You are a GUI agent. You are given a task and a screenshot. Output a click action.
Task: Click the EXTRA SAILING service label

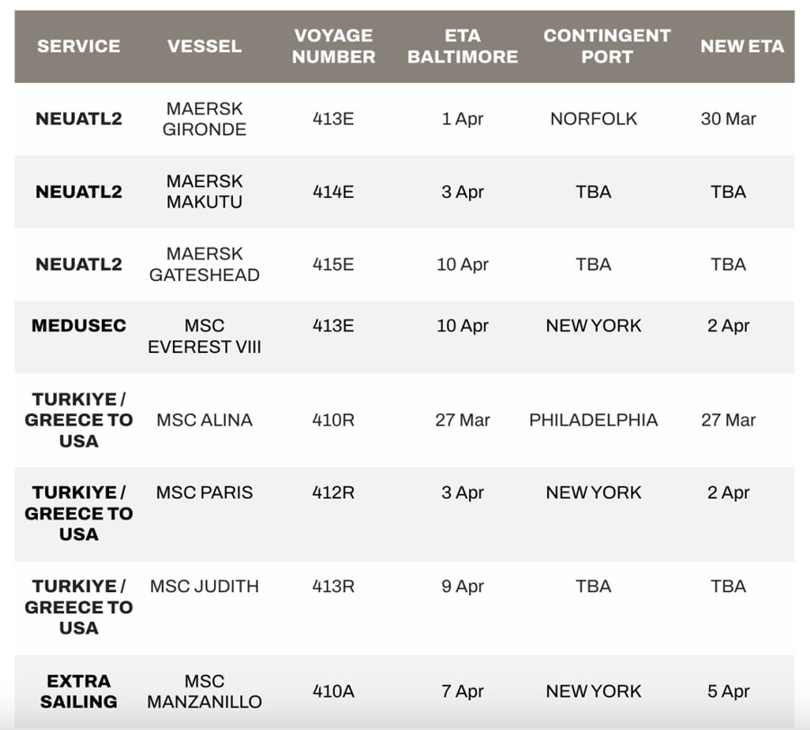pos(78,691)
